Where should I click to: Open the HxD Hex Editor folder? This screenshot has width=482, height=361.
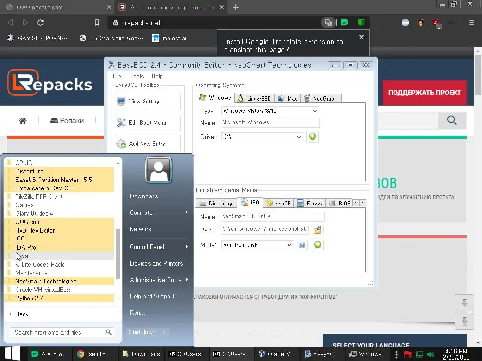60,230
